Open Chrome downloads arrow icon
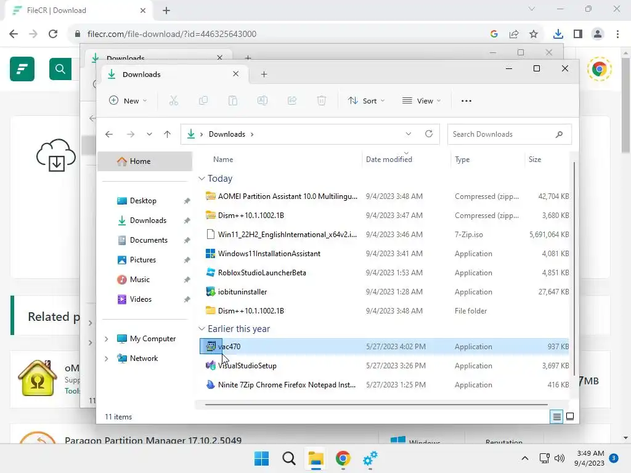 coord(558,34)
